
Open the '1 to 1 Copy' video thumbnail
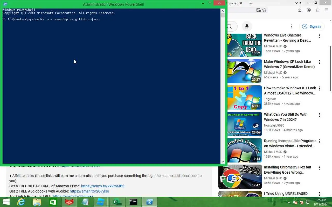(x=245, y=98)
